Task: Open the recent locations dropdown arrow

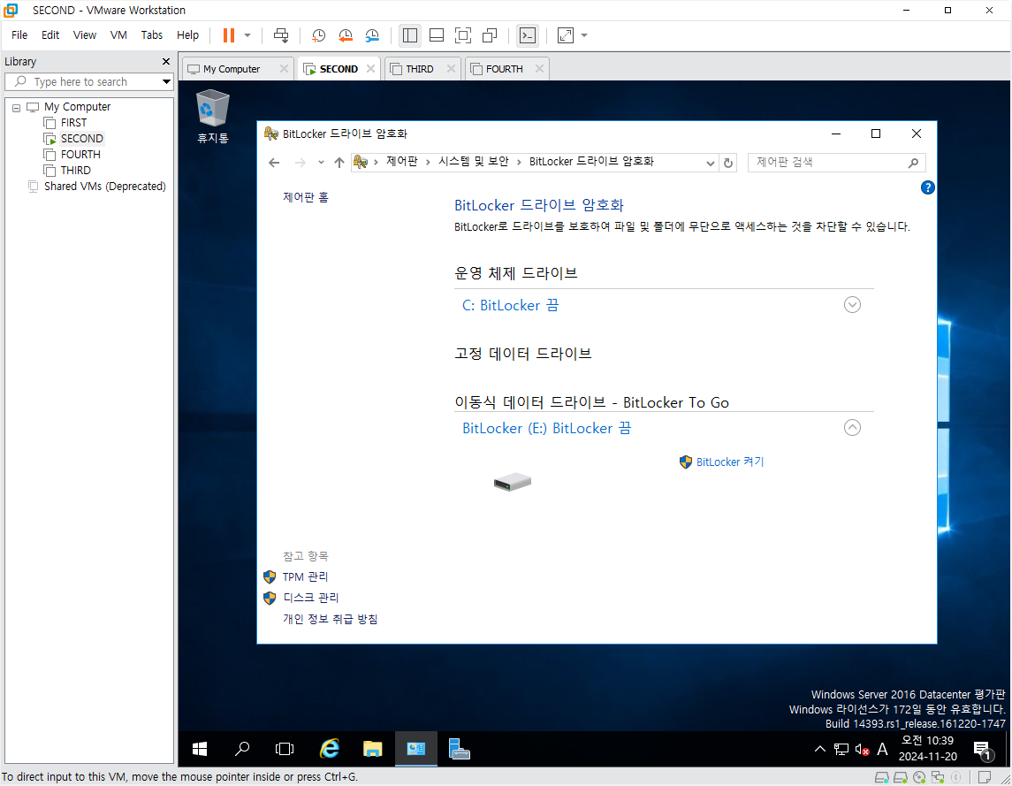Action: click(321, 163)
